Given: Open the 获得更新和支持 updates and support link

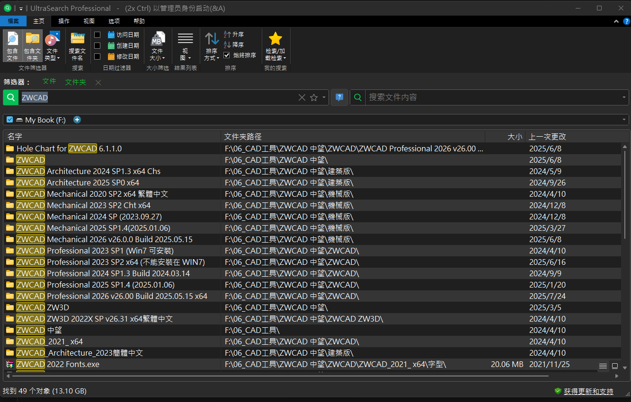Looking at the screenshot, I should [588, 392].
